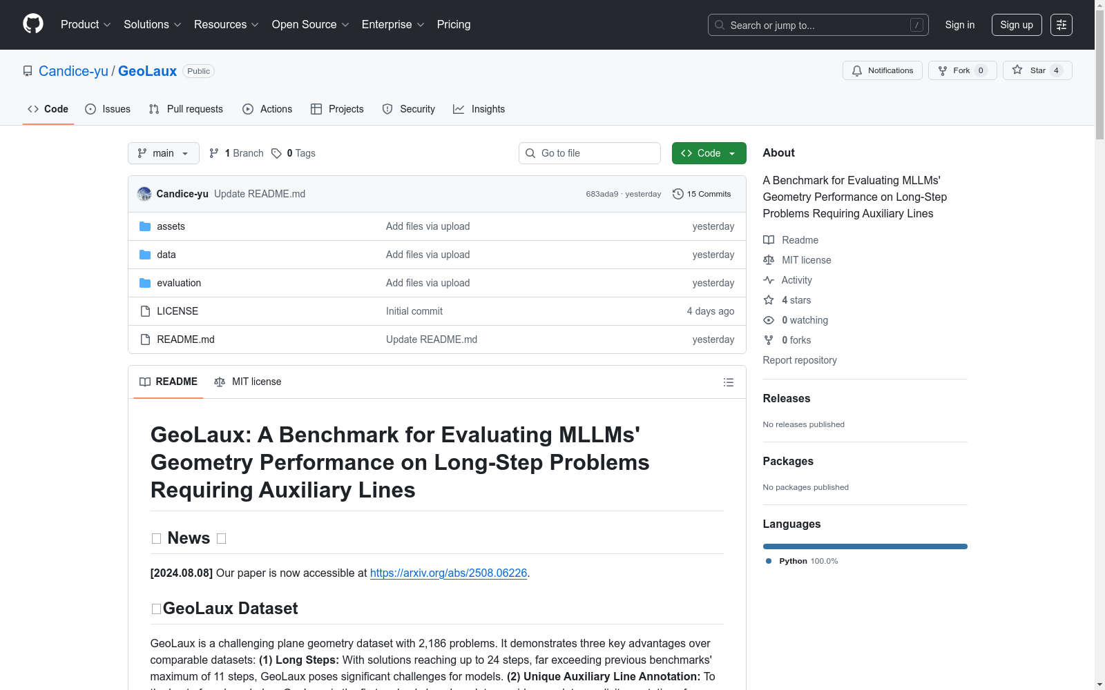Expand the Product menu
Screen dimensions: 1105x690
86,24
